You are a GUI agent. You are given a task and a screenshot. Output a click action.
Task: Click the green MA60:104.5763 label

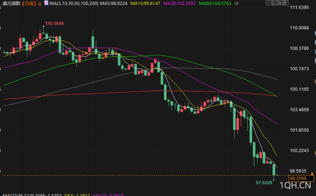coord(215,4)
